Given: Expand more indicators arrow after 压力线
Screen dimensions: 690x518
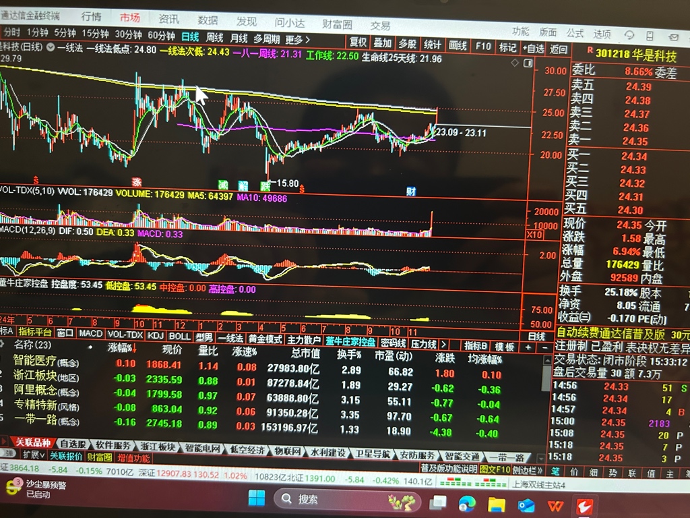Looking at the screenshot, I should tap(443, 344).
